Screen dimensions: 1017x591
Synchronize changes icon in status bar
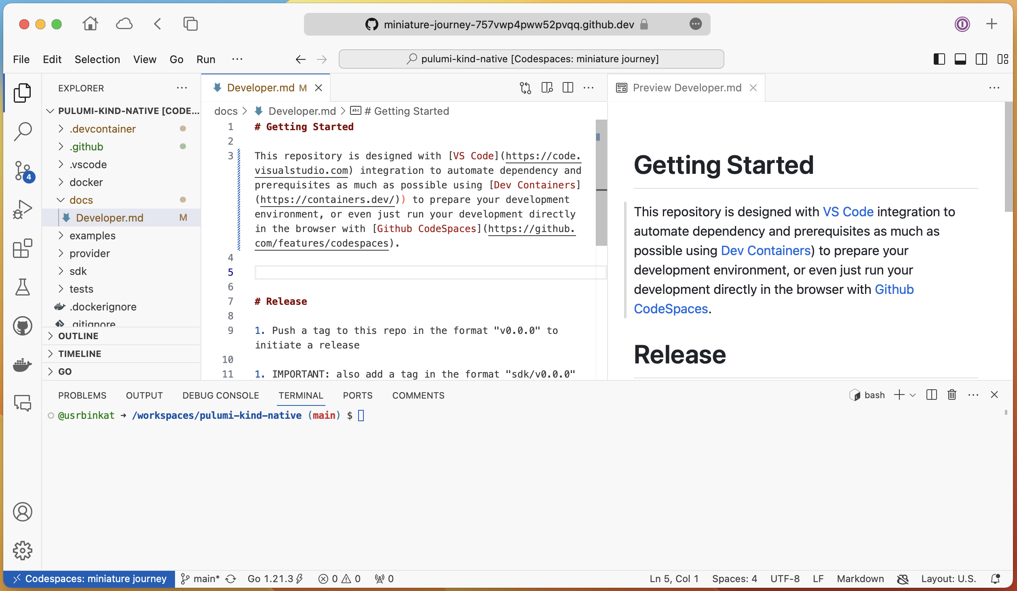pyautogui.click(x=231, y=579)
